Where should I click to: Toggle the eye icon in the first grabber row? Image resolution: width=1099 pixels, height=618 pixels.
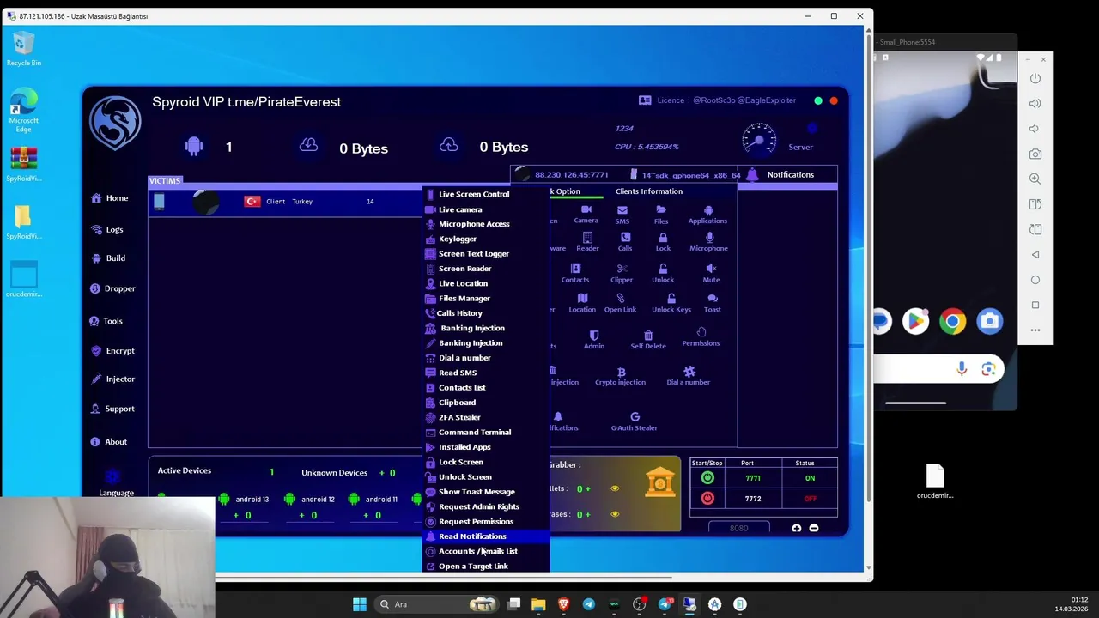615,488
